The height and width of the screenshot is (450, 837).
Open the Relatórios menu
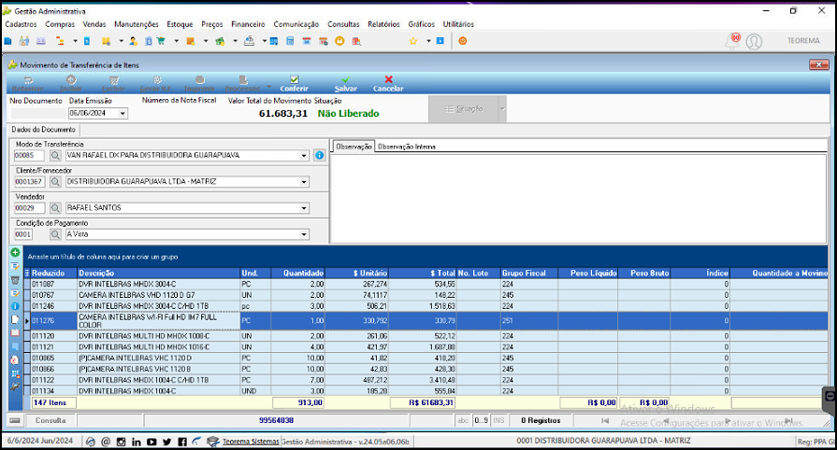(x=383, y=24)
